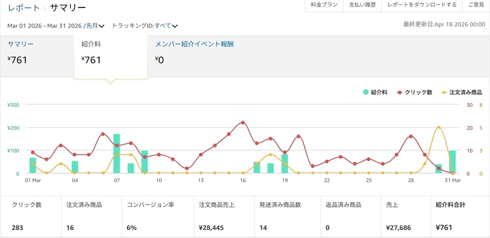This screenshot has height=238, width=490.
Task: Open 支払い履歴 payment history
Action: pyautogui.click(x=362, y=5)
